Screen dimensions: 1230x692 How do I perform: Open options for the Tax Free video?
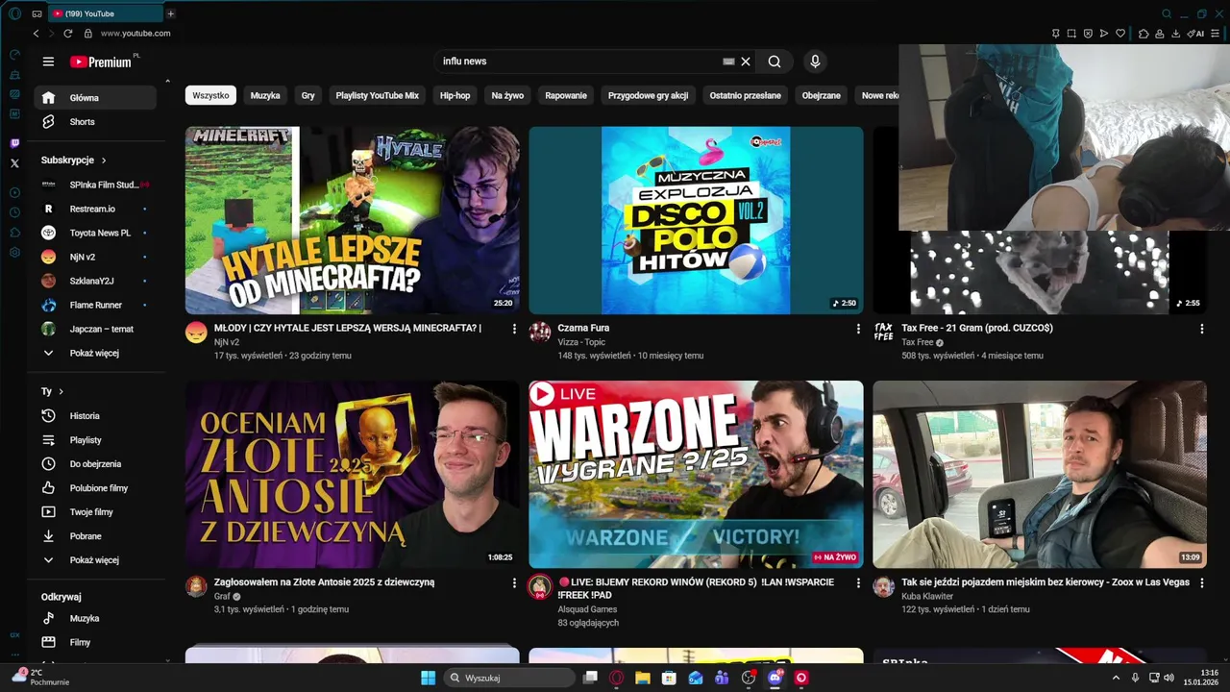pyautogui.click(x=1201, y=329)
